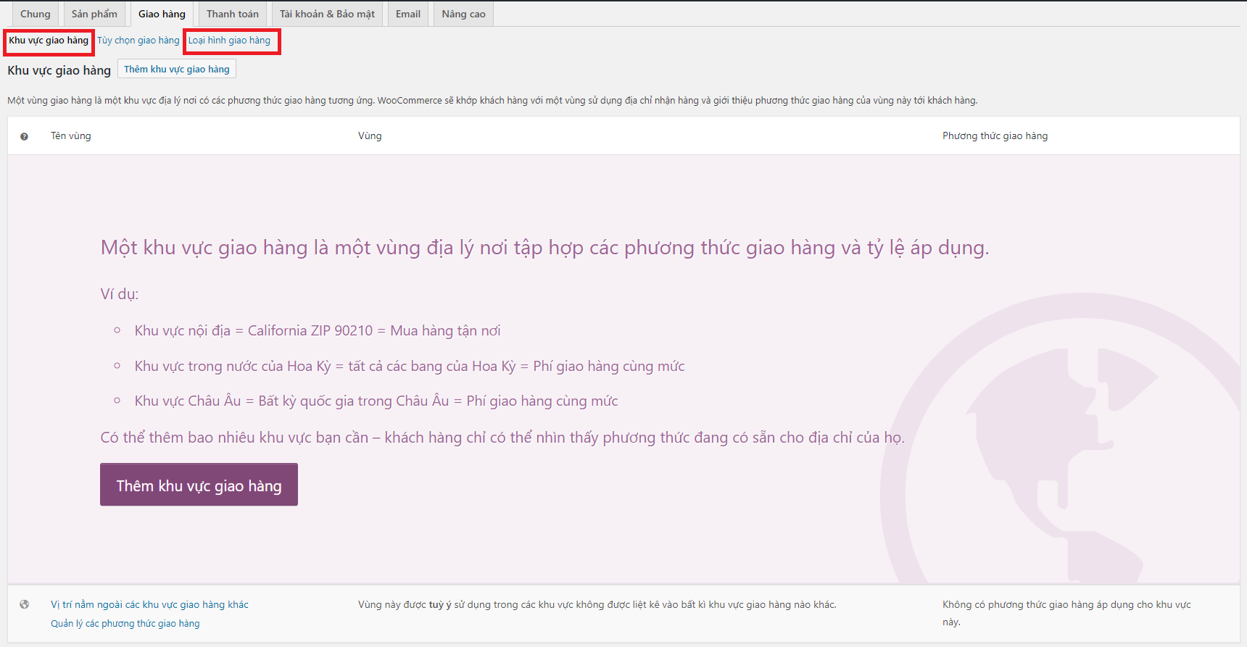This screenshot has width=1247, height=647.
Task: Click the Phương thức giao hàng column header
Action: (995, 135)
